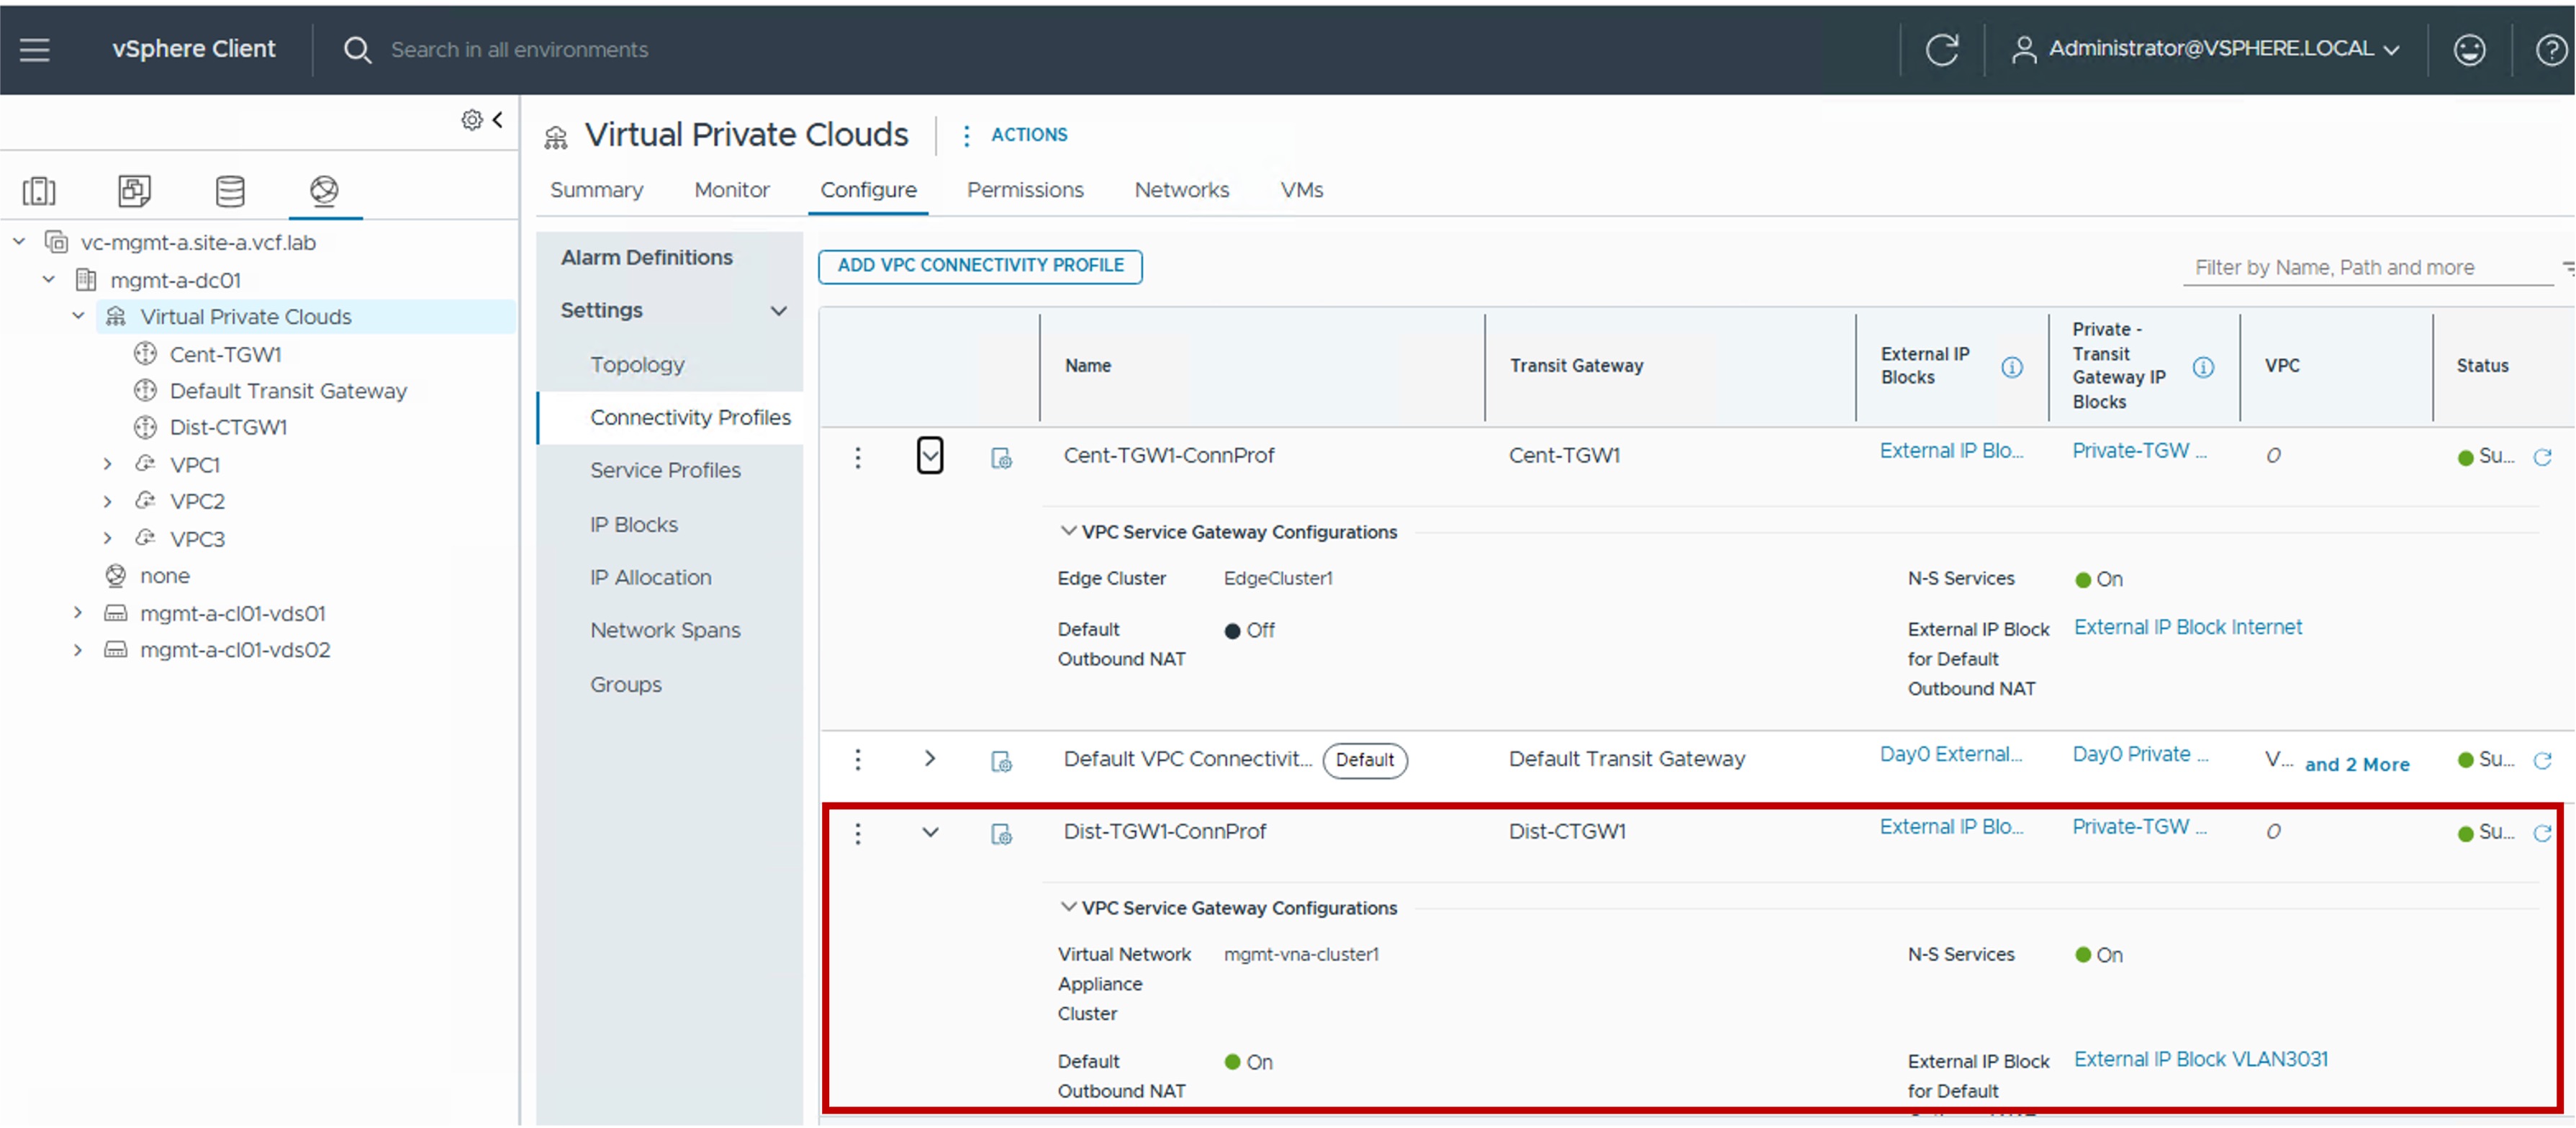This screenshot has width=2576, height=1128.
Task: Refresh status of Default VPC Connectivity row
Action: click(x=2542, y=761)
